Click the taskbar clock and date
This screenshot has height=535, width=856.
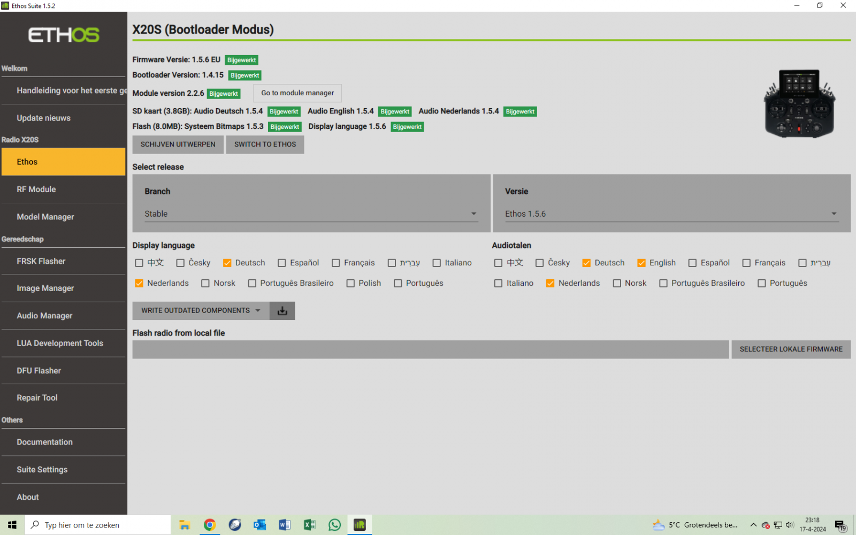tap(813, 525)
